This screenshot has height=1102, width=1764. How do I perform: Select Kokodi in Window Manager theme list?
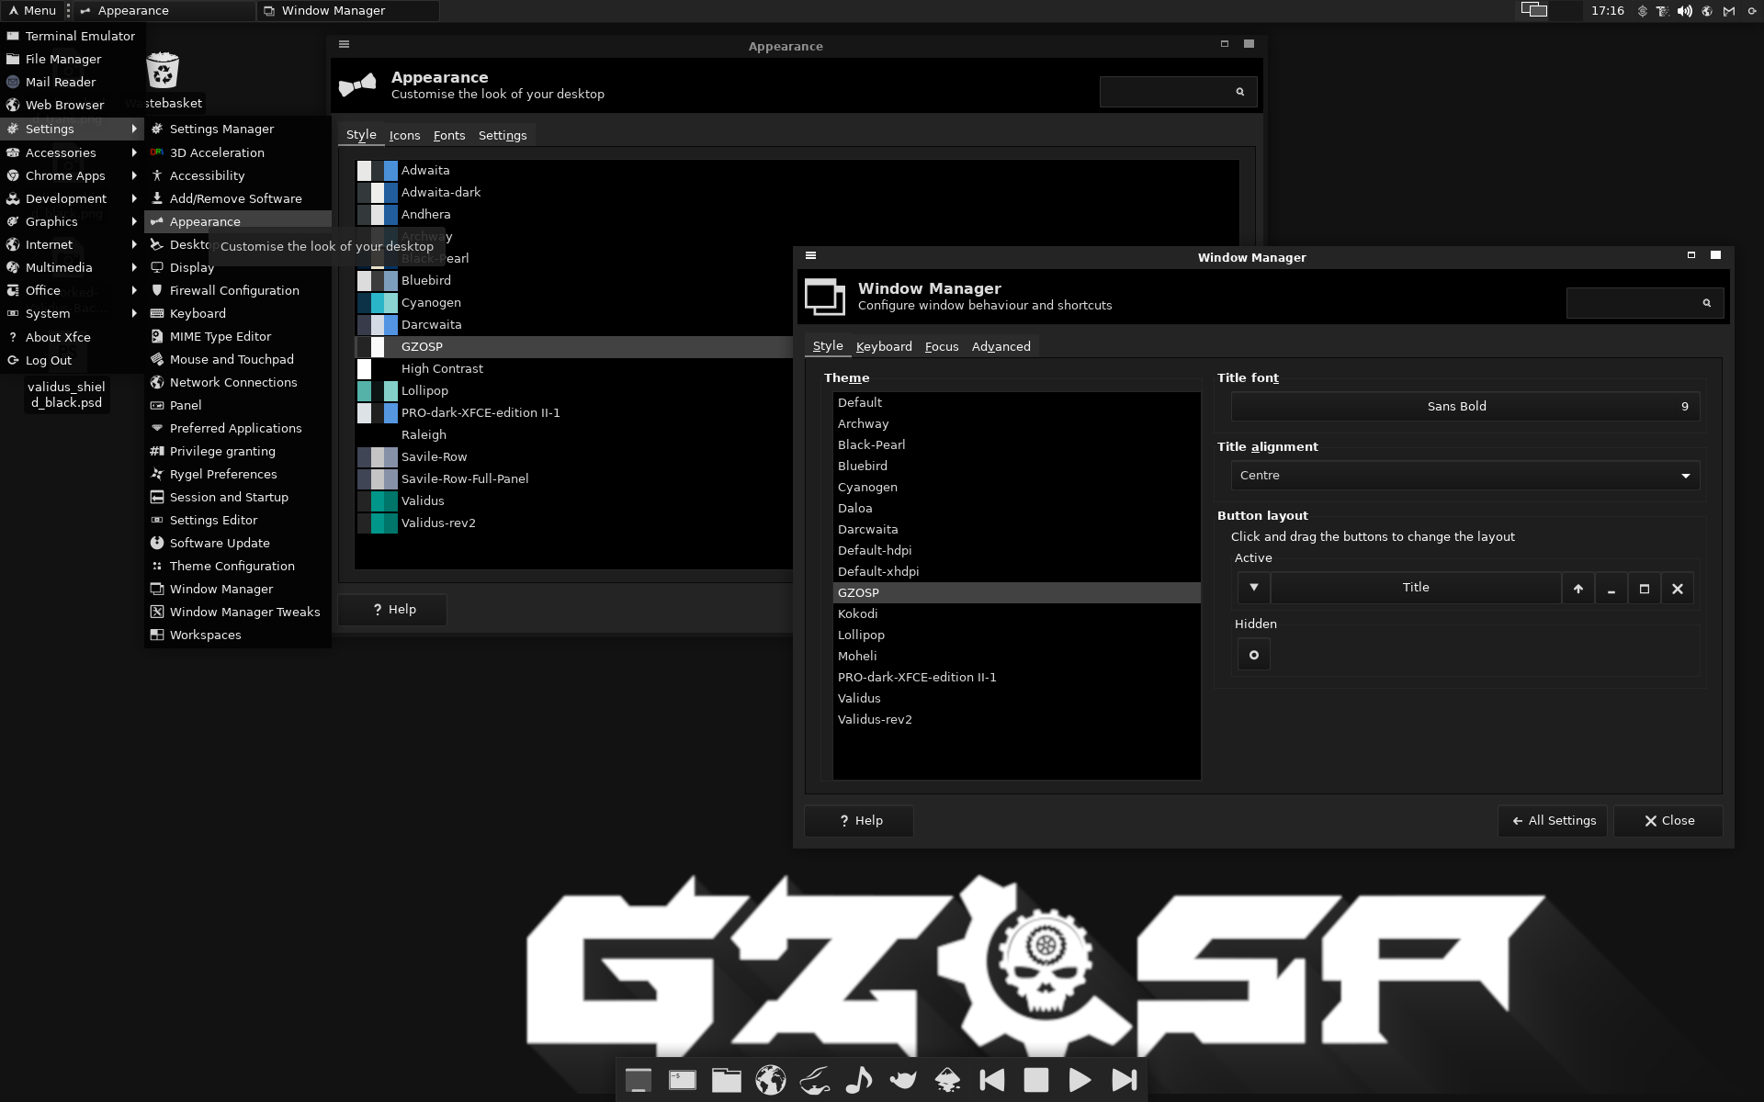click(1017, 613)
